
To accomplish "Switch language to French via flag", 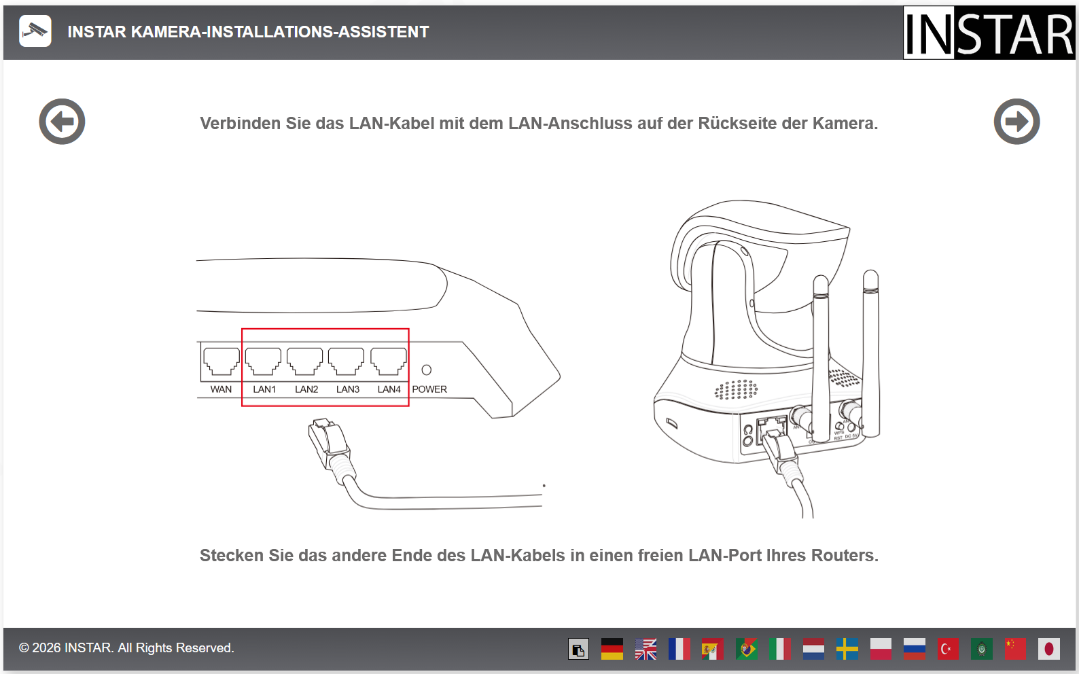I will coord(679,650).
